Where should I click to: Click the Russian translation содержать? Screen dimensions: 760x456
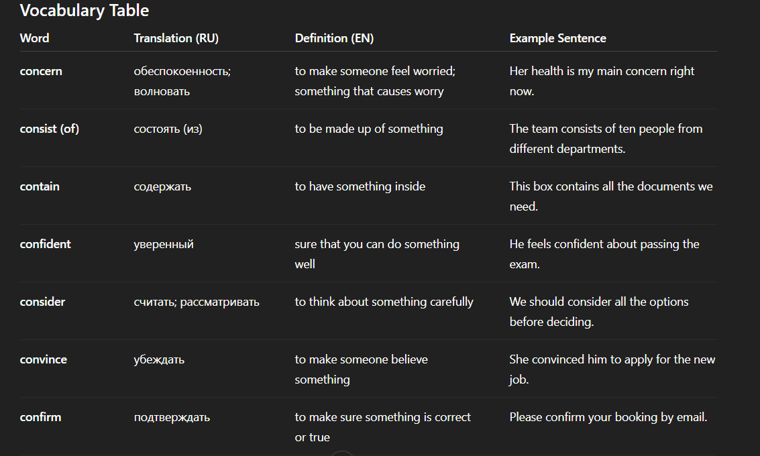[162, 186]
